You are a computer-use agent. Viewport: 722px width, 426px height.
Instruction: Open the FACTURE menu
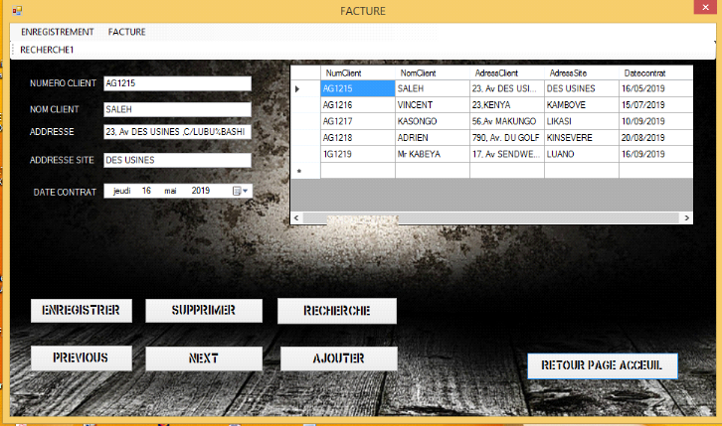127,32
